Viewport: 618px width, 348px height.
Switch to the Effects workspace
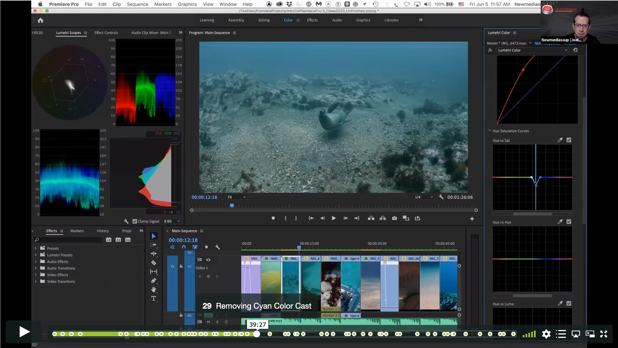click(x=312, y=20)
